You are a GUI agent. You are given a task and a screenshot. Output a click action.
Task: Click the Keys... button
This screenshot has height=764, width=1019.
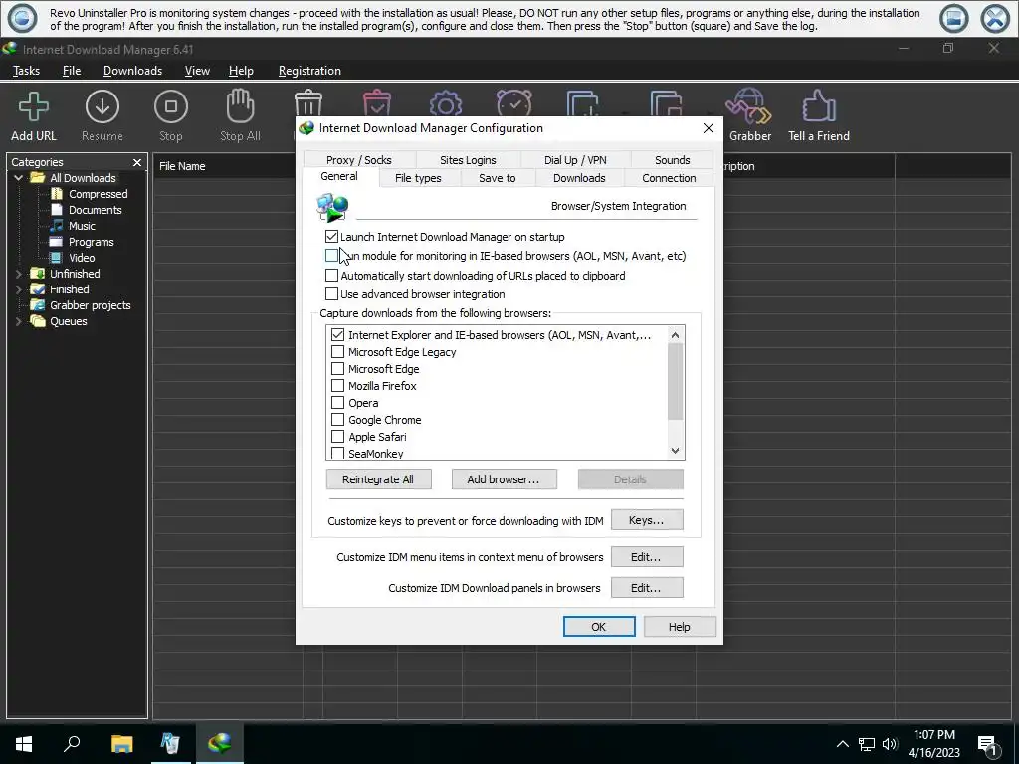pos(647,520)
